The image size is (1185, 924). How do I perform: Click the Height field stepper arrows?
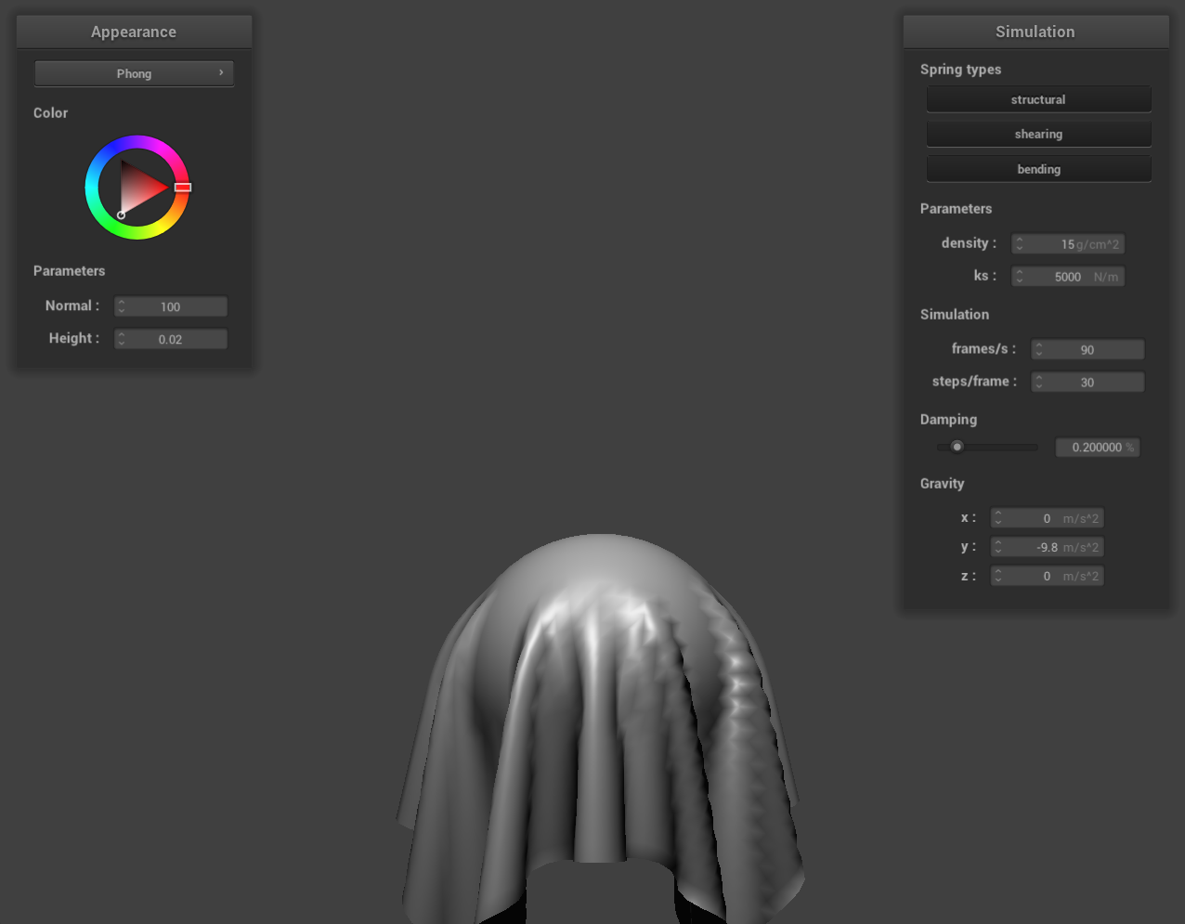pos(122,339)
